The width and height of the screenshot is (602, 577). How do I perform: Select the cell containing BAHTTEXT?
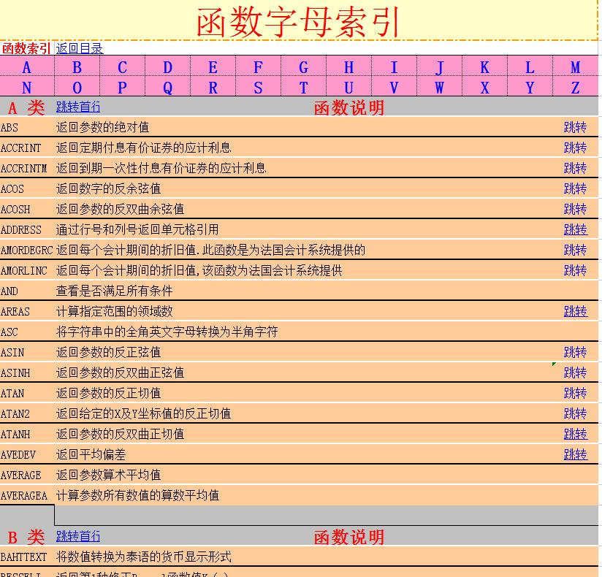[x=26, y=557]
